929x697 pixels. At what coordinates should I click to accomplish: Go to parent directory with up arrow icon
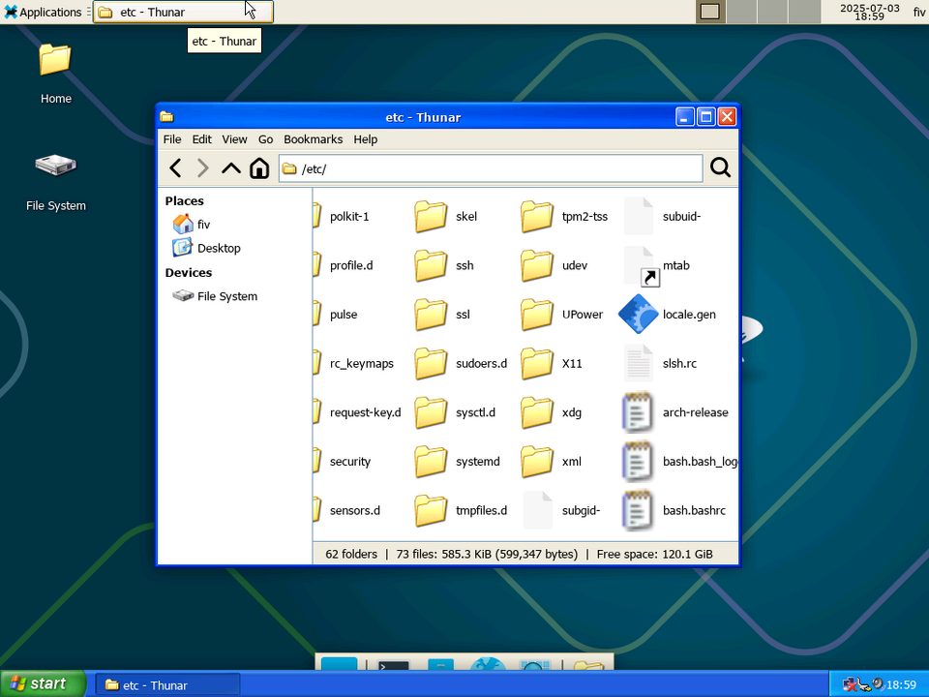[230, 167]
